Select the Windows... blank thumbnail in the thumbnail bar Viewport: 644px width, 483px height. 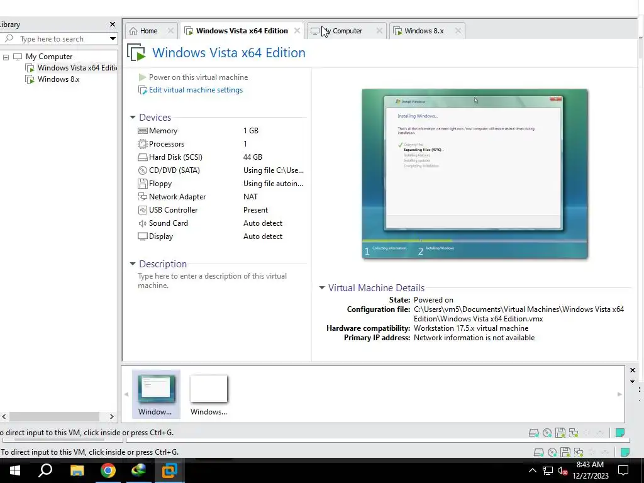point(209,394)
